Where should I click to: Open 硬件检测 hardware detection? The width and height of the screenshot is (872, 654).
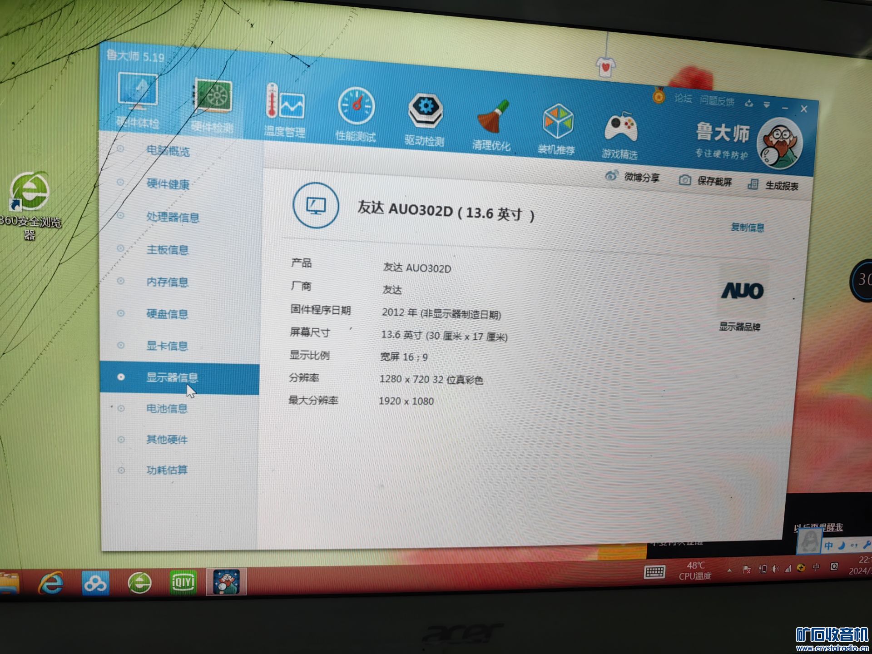click(213, 105)
